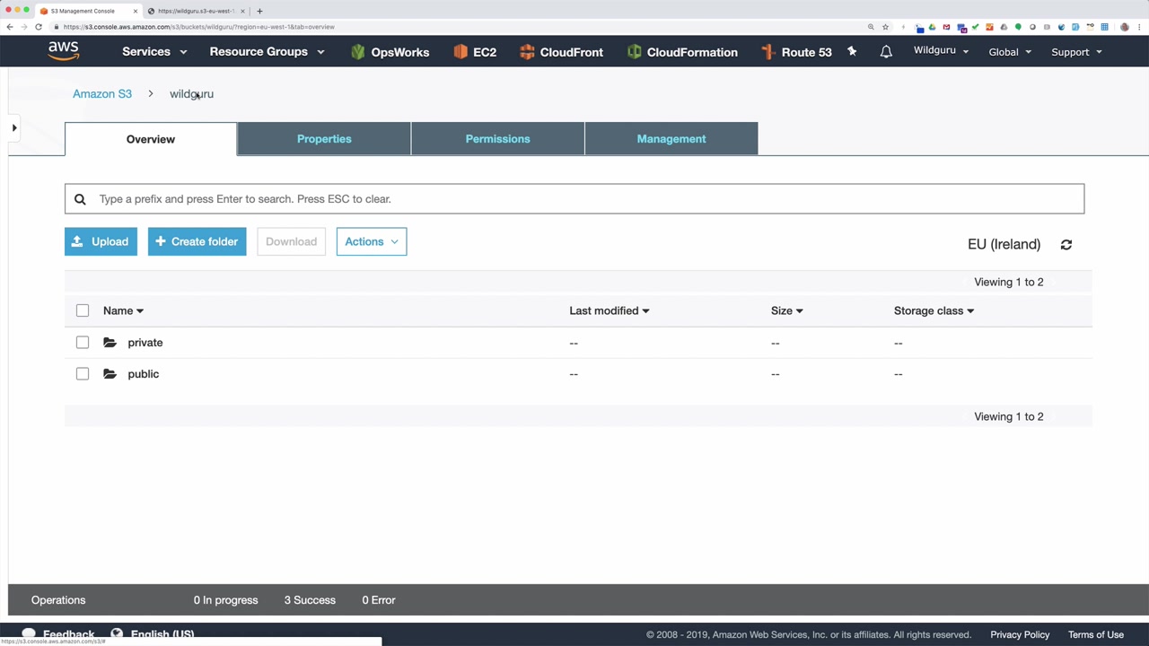
Task: Click the pin shortcuts icon in AWS navbar
Action: [852, 51]
